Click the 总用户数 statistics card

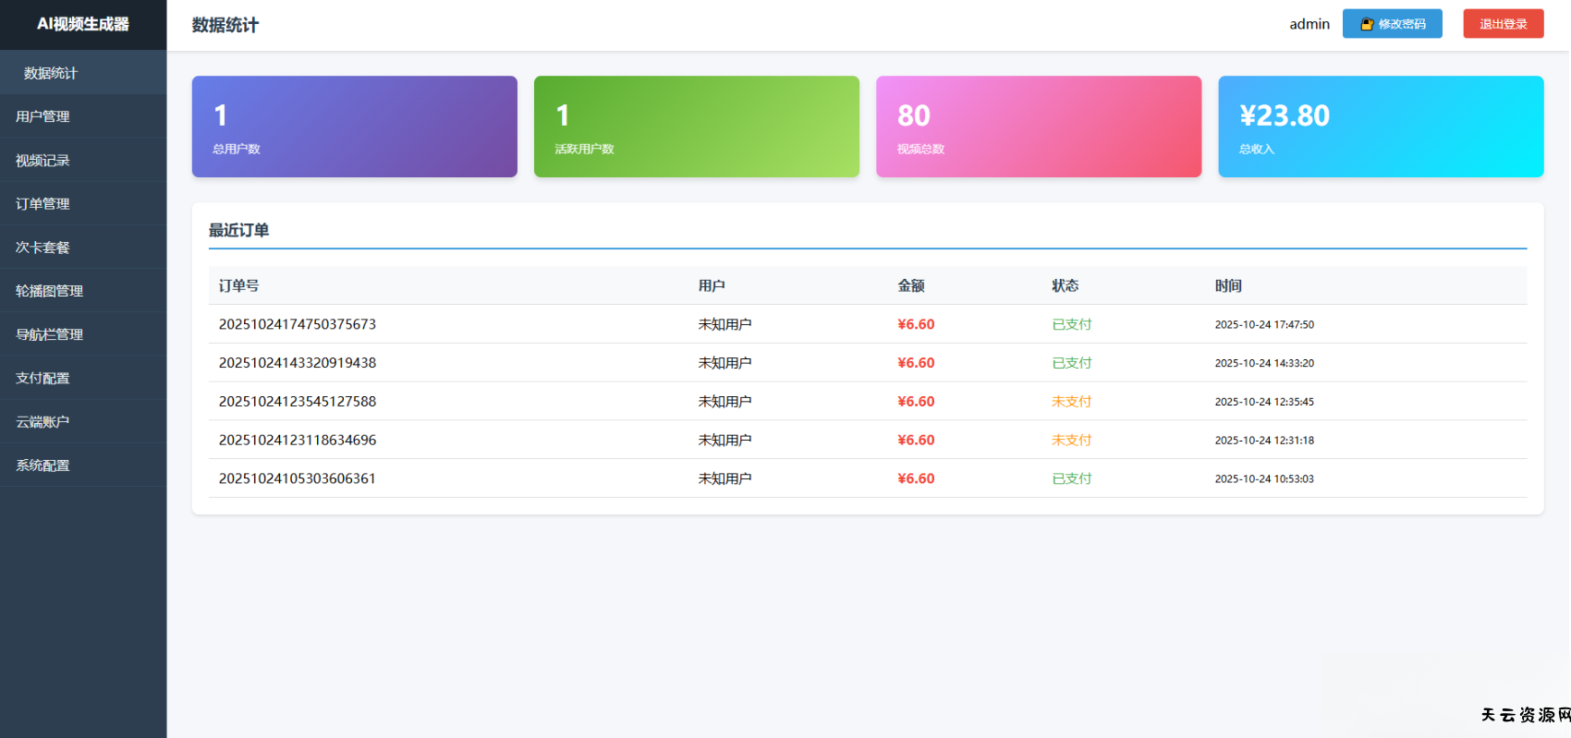click(x=354, y=127)
